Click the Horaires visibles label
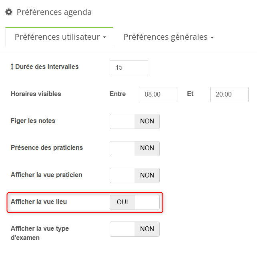Image resolution: width=257 pixels, height=256 pixels. (36, 94)
